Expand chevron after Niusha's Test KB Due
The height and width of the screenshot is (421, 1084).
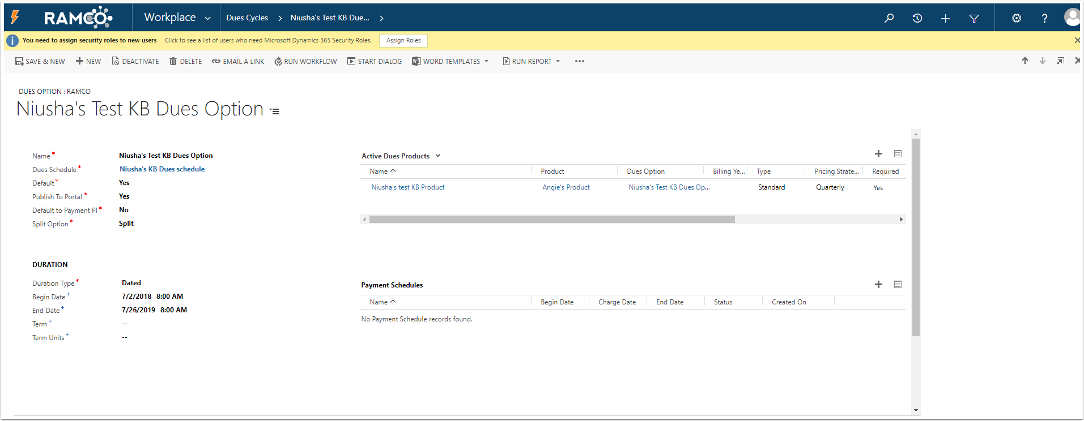tap(382, 18)
